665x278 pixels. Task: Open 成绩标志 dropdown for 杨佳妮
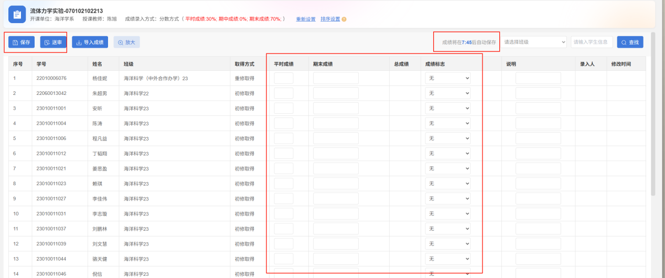point(448,78)
